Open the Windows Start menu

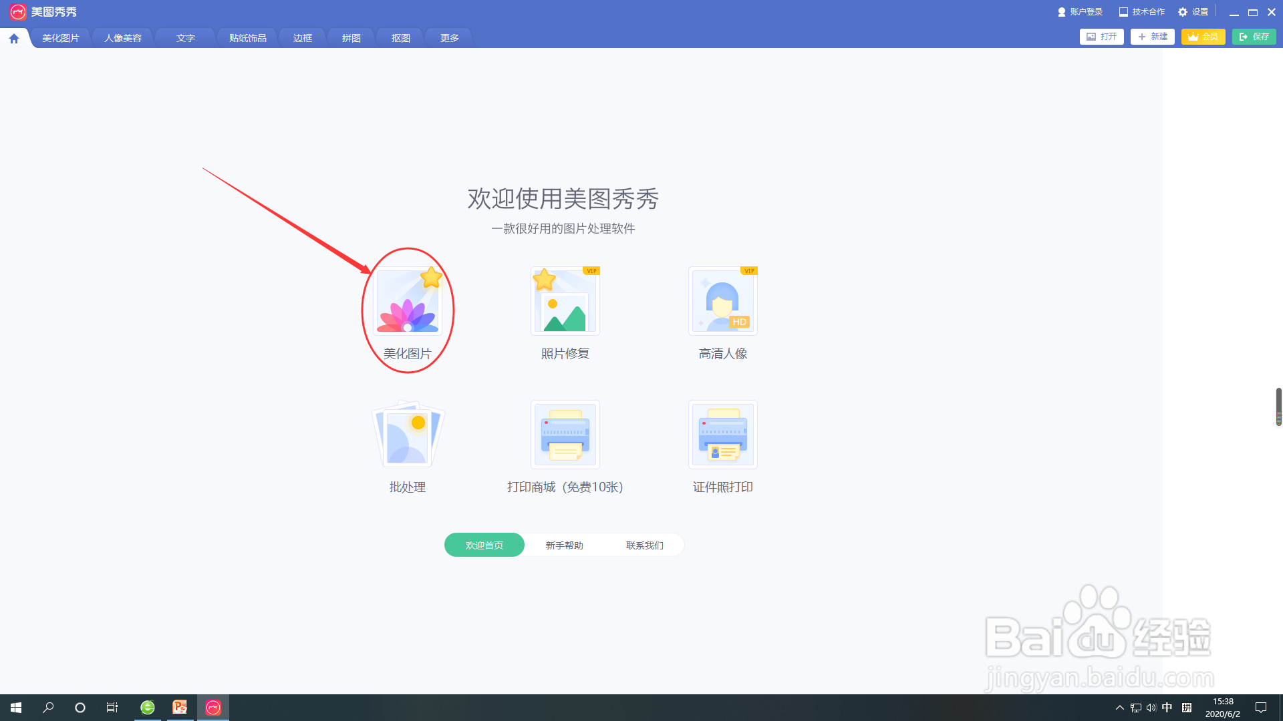[16, 708]
